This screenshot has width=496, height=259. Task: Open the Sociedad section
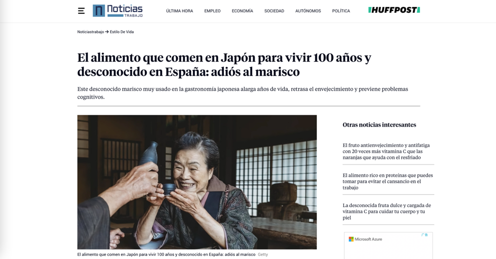coord(274,11)
